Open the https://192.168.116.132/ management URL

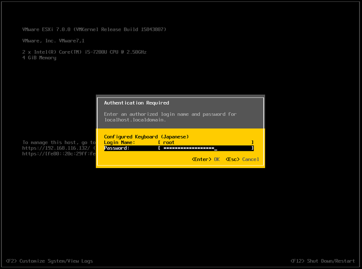pos(56,148)
